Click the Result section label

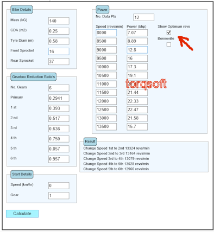click(x=90, y=141)
